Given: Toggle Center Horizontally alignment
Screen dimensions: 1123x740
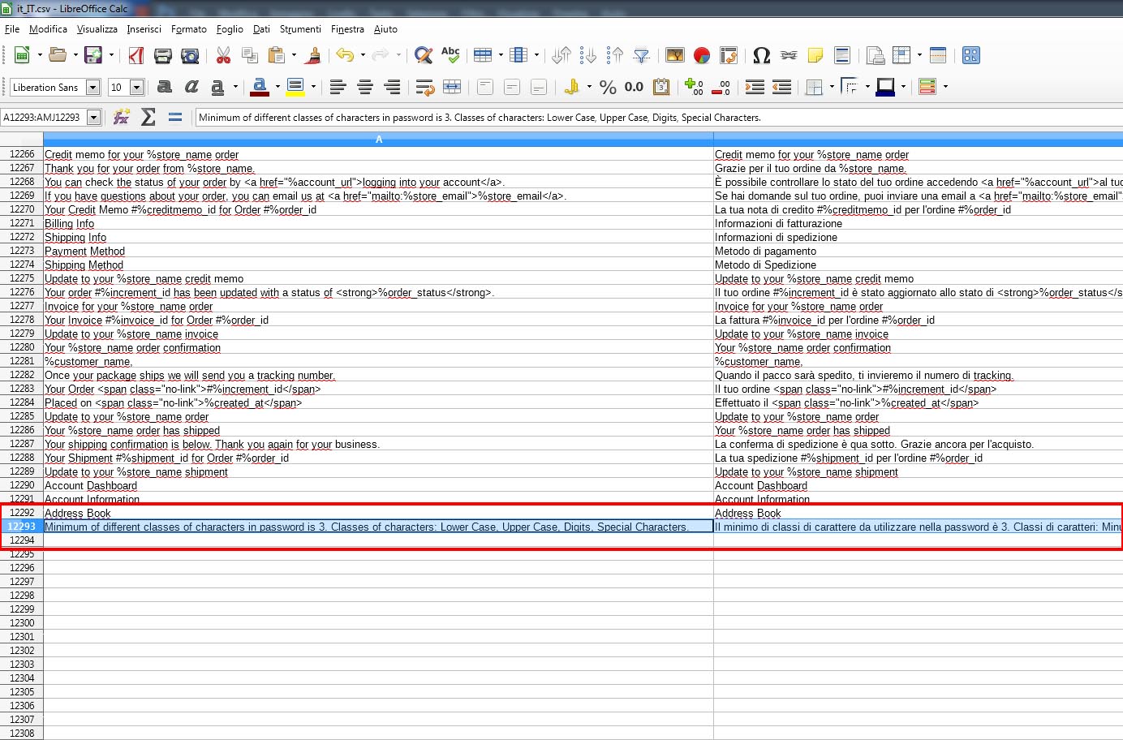Looking at the screenshot, I should coord(365,87).
